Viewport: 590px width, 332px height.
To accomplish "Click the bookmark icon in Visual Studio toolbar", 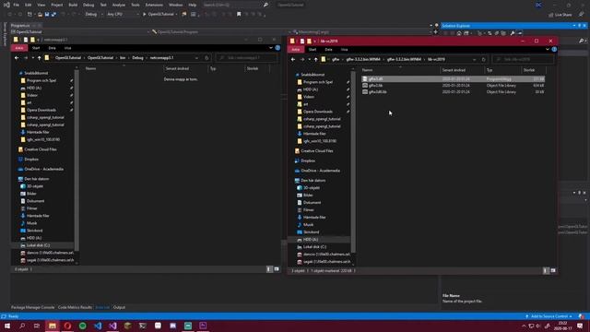I will (x=239, y=15).
